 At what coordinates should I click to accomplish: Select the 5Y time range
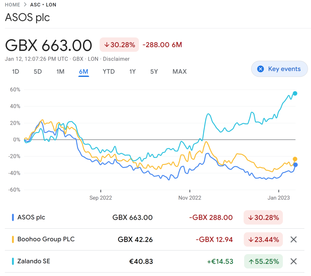tap(154, 72)
